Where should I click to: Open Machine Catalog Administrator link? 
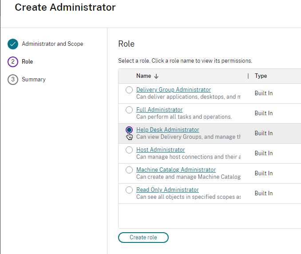pyautogui.click(x=176, y=169)
